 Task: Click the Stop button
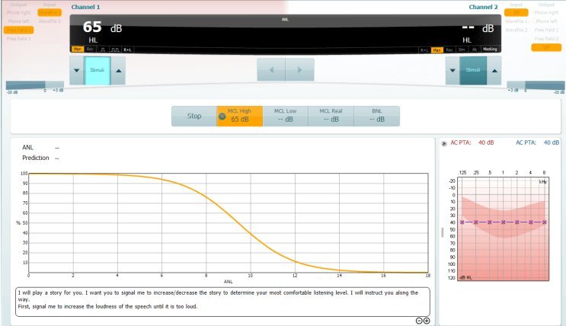tap(194, 116)
